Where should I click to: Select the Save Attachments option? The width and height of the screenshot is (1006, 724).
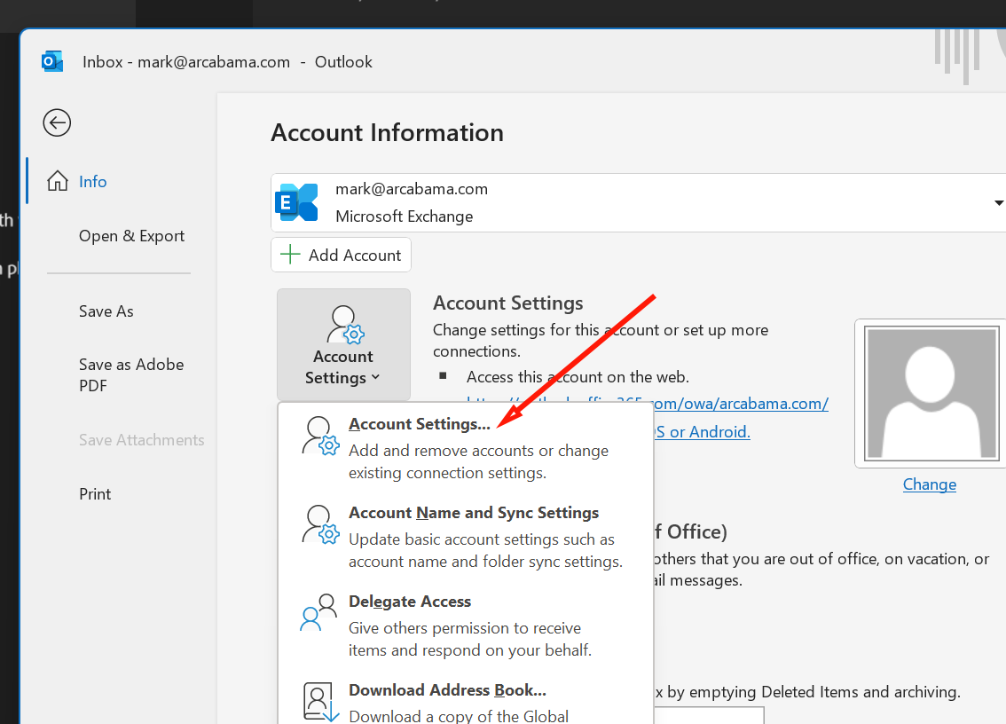pyautogui.click(x=142, y=440)
